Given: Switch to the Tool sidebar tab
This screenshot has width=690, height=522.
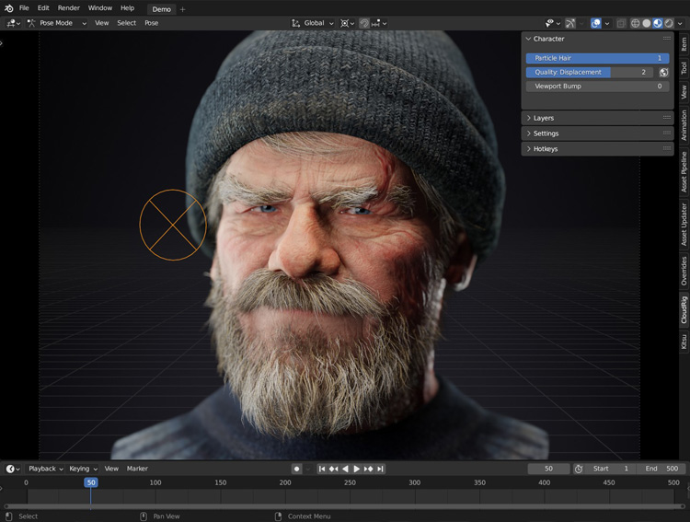Looking at the screenshot, I should (684, 68).
